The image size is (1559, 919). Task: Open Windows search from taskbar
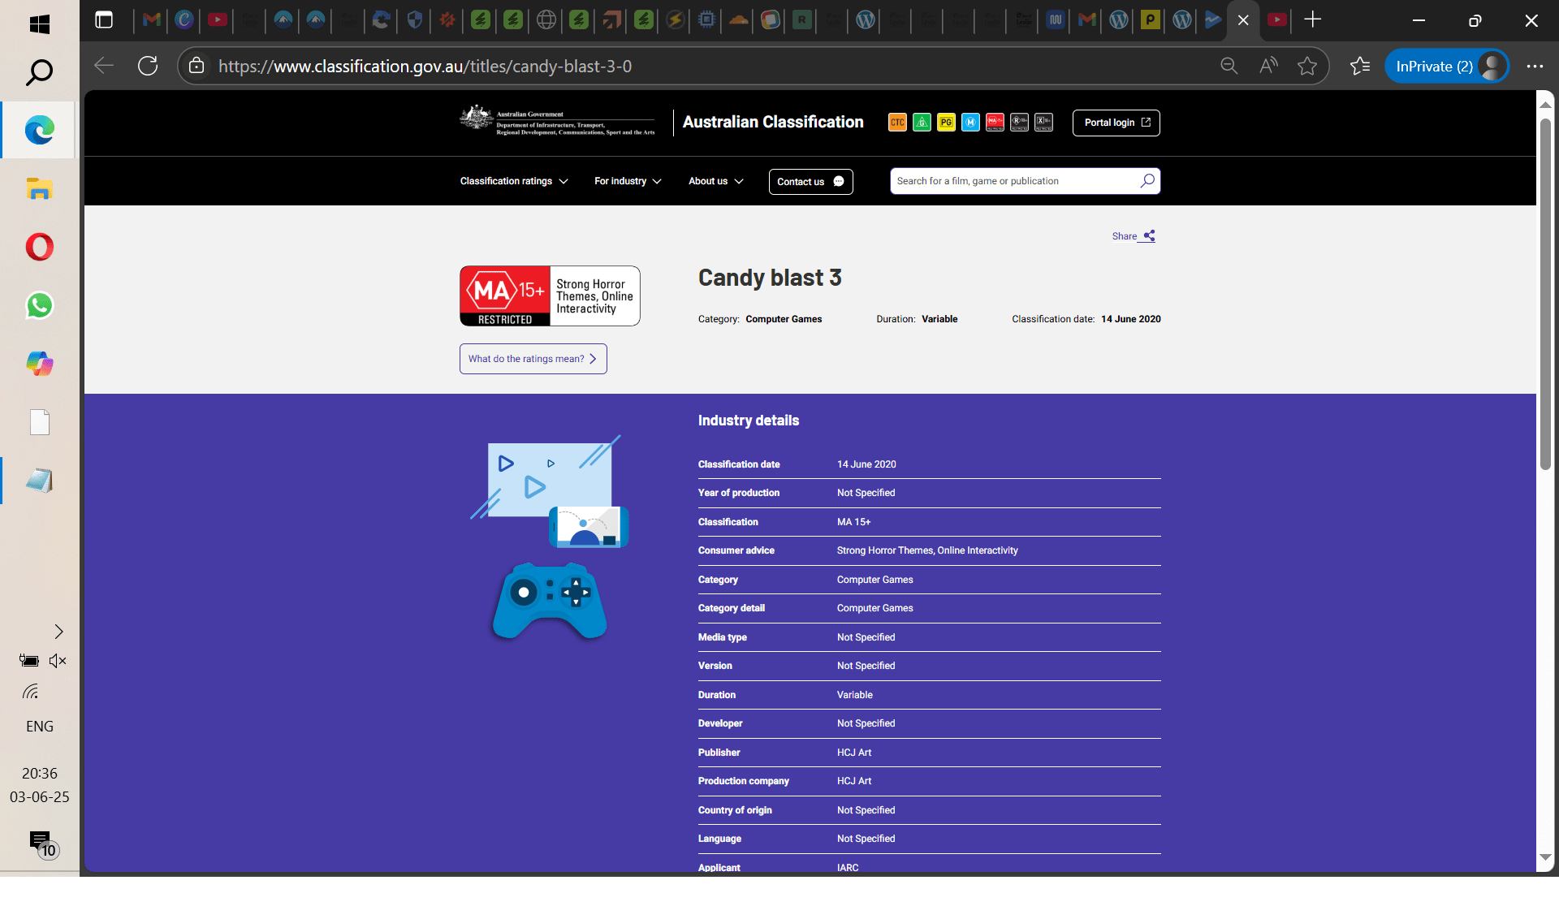[39, 72]
